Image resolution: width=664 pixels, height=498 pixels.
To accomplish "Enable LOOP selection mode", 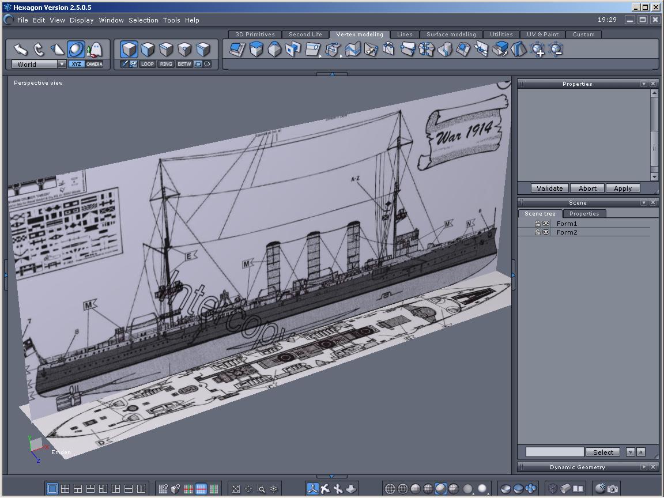I will (x=148, y=64).
